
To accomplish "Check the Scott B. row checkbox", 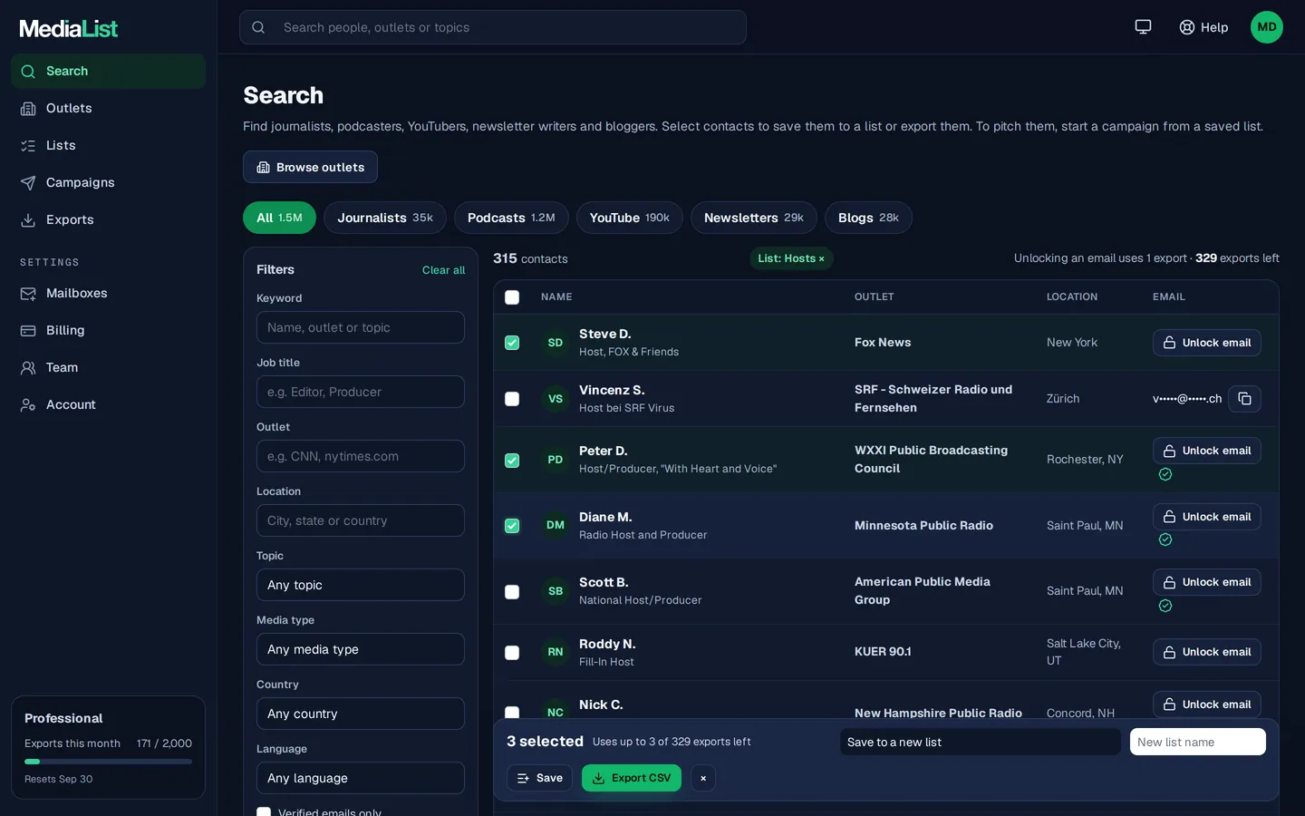I will [x=512, y=592].
